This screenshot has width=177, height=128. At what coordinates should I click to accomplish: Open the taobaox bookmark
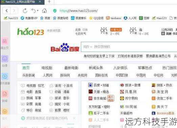(114, 18)
